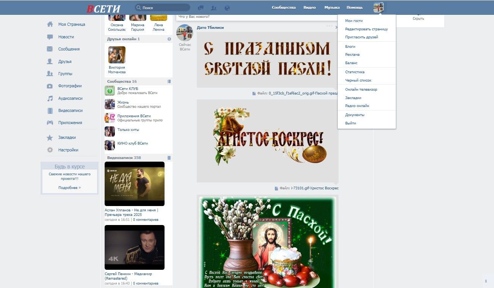Open Настройки gear icon in sidebar

(50, 150)
